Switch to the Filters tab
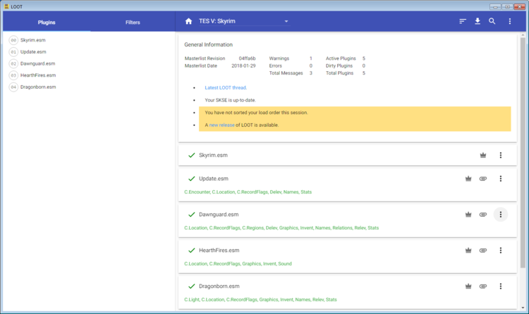529x314 pixels. click(x=133, y=23)
